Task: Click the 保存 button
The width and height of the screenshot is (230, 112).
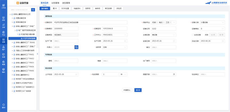Action: [x=138, y=90]
